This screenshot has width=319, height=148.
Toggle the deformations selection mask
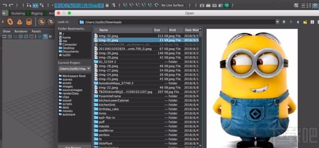coord(82,6)
